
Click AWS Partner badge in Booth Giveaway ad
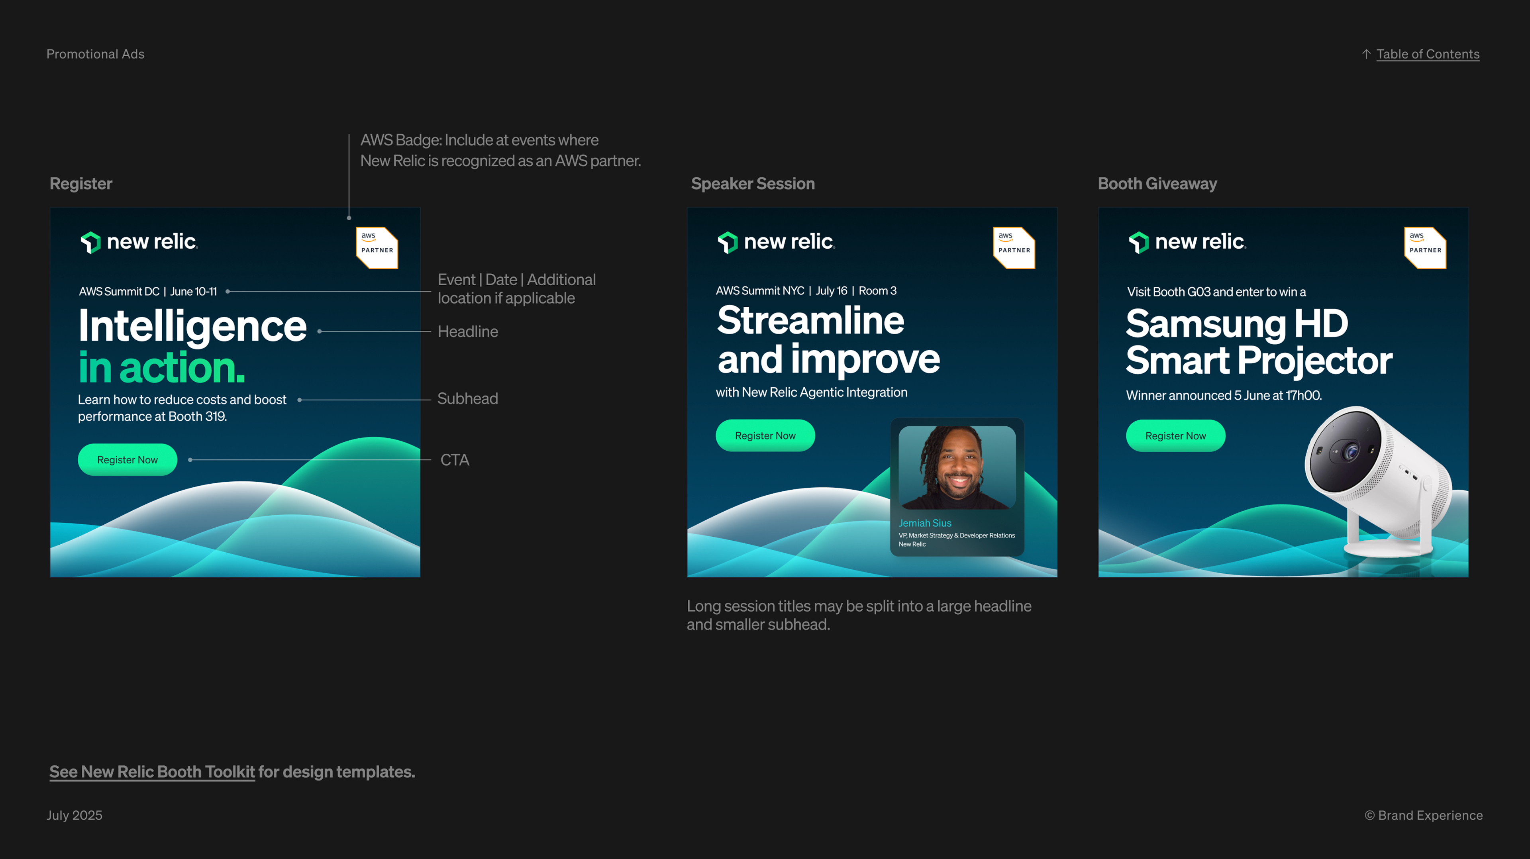coord(1425,247)
